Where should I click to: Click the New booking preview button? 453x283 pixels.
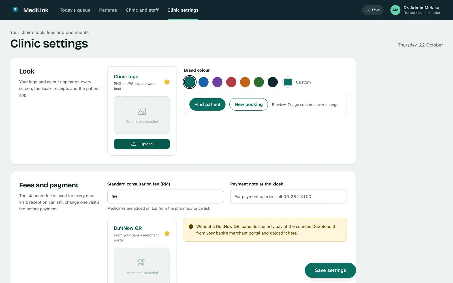coord(249,104)
